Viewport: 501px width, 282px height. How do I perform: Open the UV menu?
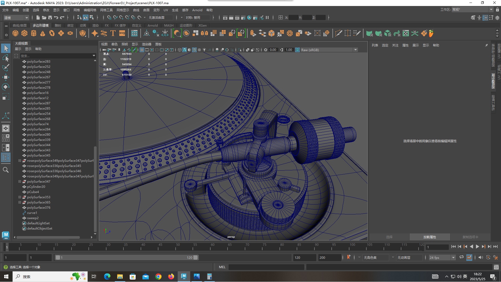166,10
